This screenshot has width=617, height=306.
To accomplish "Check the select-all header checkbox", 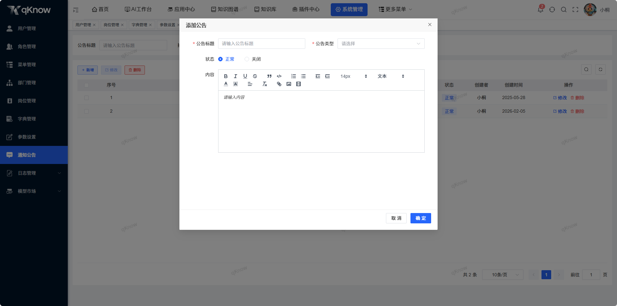I will 86,85.
